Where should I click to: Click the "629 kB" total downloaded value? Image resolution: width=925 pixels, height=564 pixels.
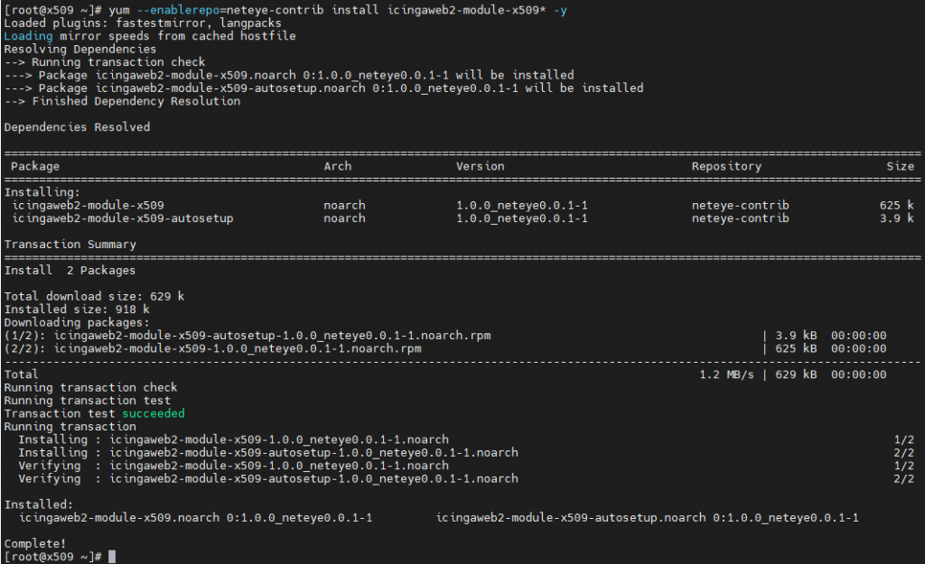coord(796,374)
